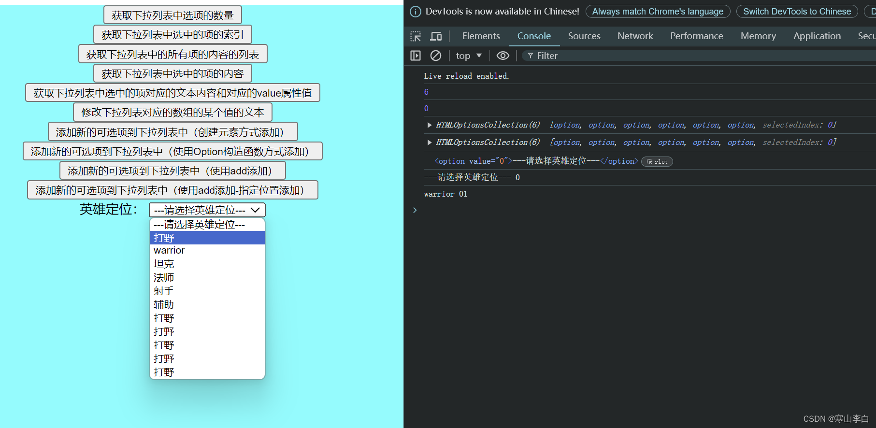Click console output value 6
This screenshot has width=876, height=428.
pos(426,92)
